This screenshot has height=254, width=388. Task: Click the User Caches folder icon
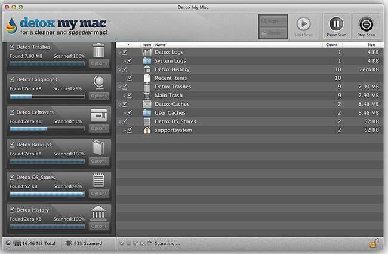(147, 113)
